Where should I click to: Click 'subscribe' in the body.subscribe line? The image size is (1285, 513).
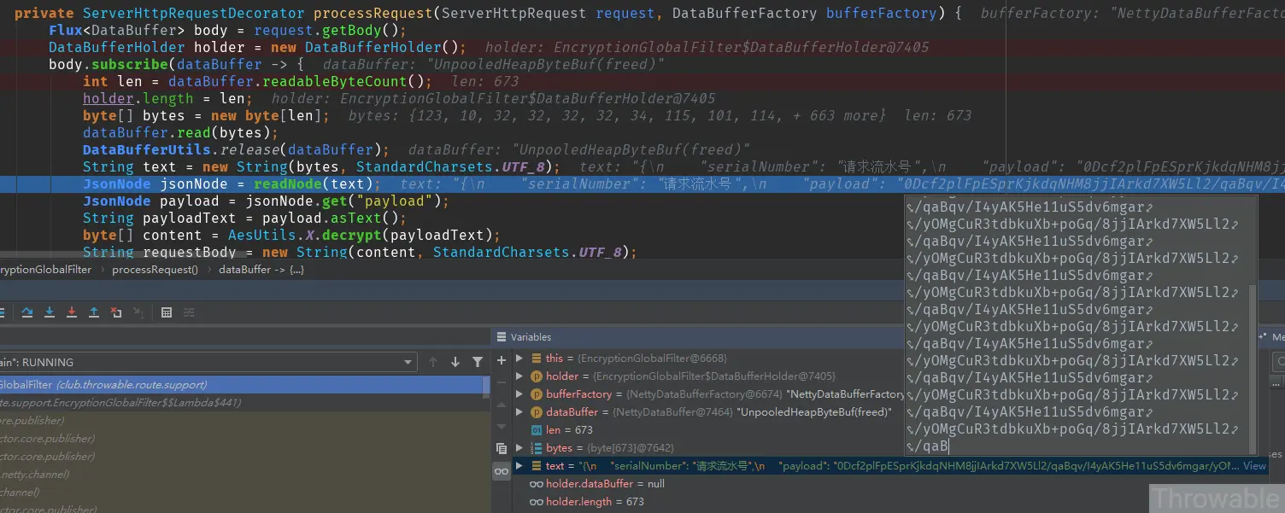point(130,64)
